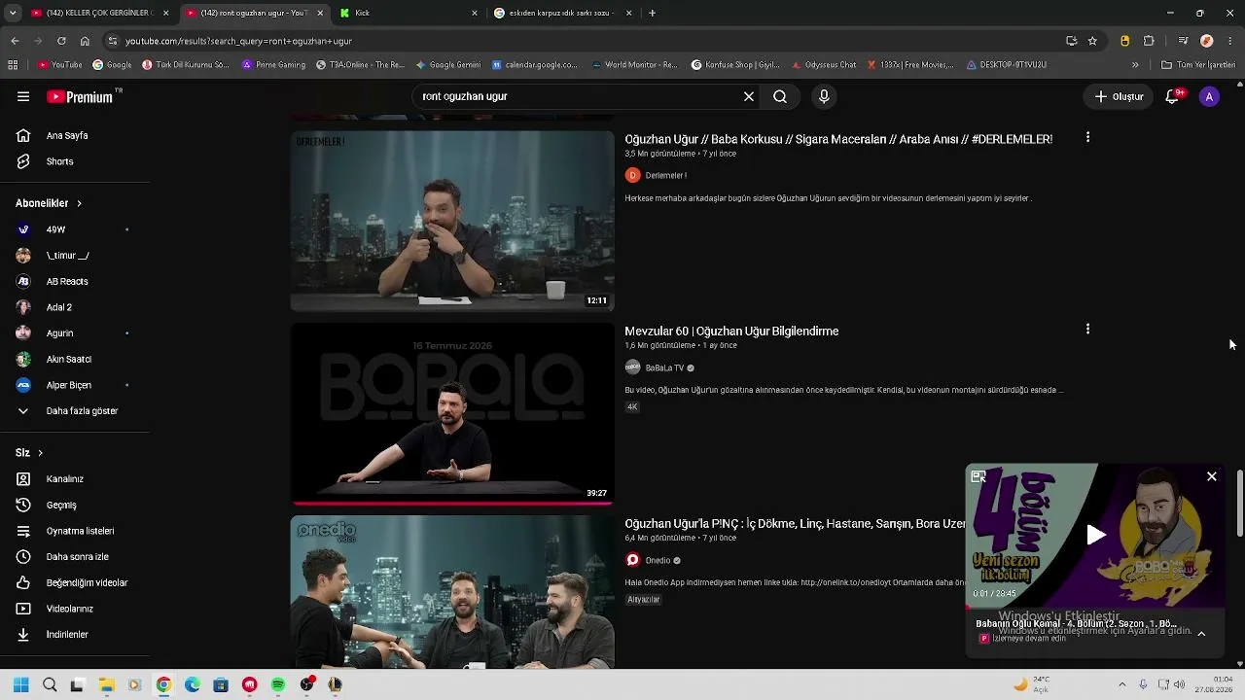Open File Explorer from the taskbar
The height and width of the screenshot is (700, 1245).
106,684
